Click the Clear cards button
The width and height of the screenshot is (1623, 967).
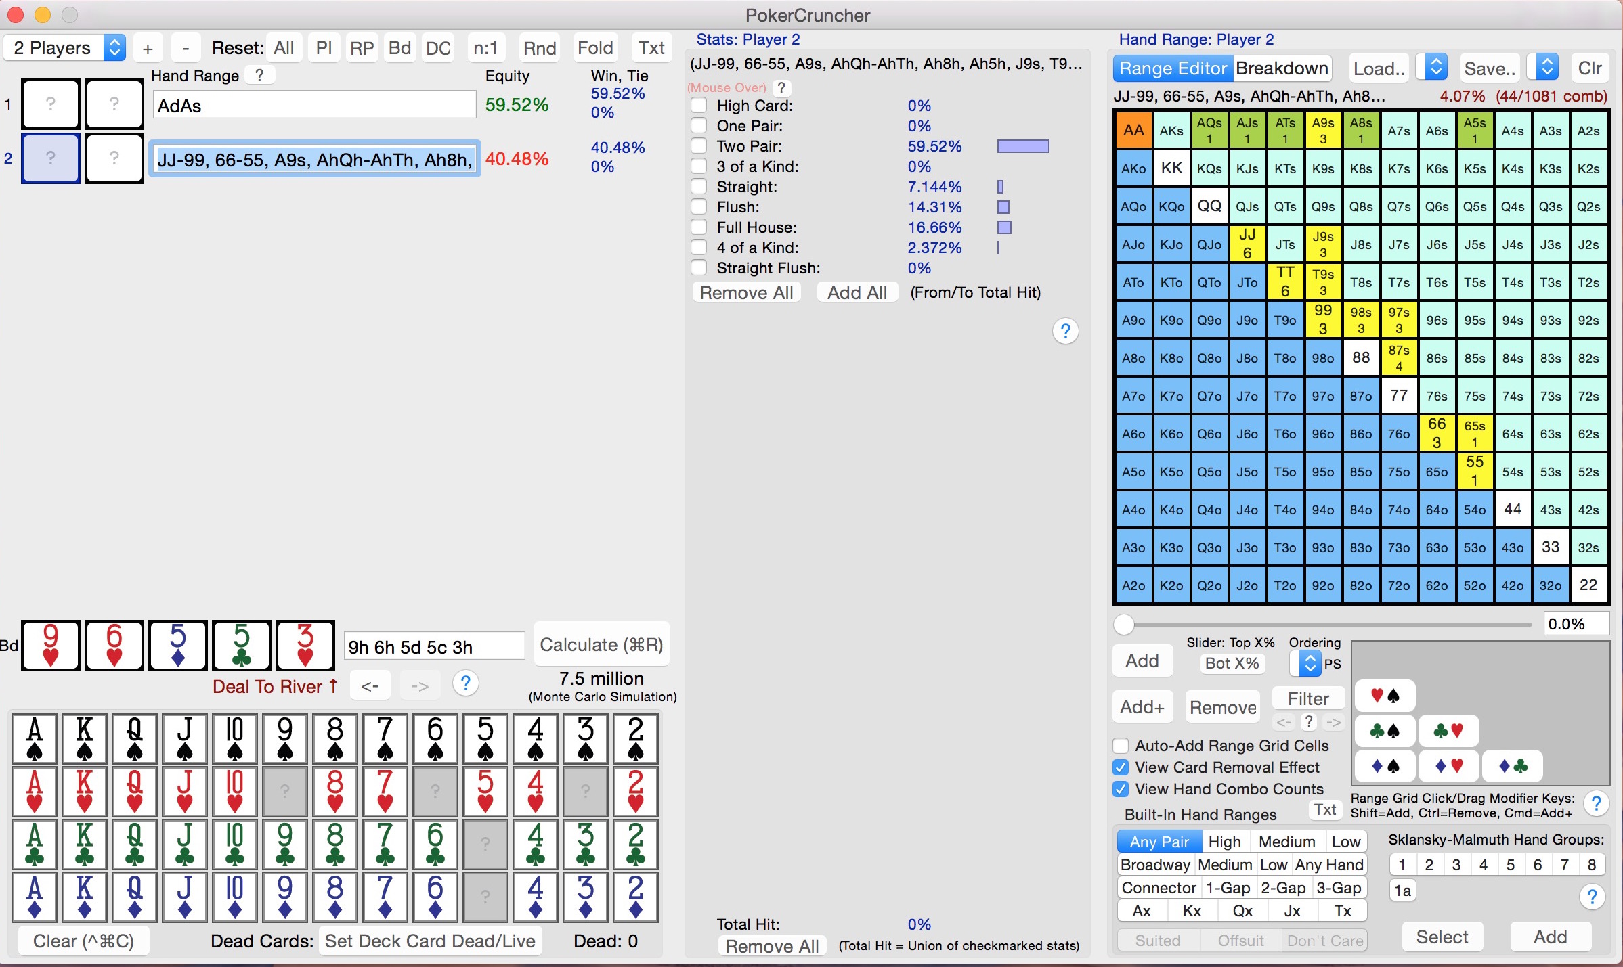pyautogui.click(x=83, y=941)
